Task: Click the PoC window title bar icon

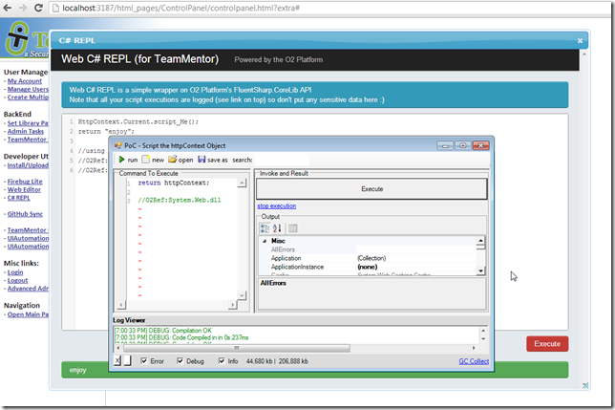Action: 117,145
